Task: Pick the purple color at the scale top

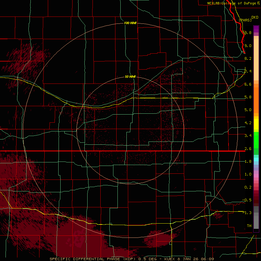Action: (256, 29)
